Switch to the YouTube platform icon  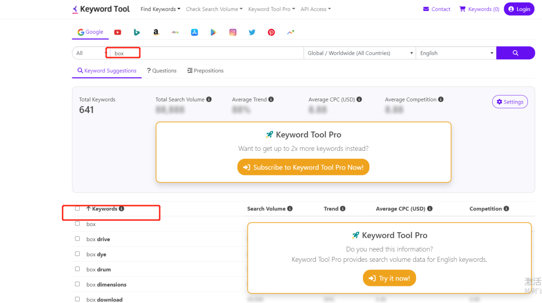click(117, 32)
